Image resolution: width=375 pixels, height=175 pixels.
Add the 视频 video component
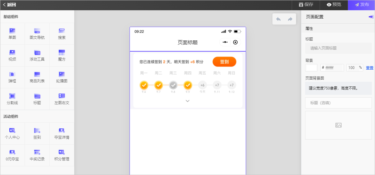12,56
